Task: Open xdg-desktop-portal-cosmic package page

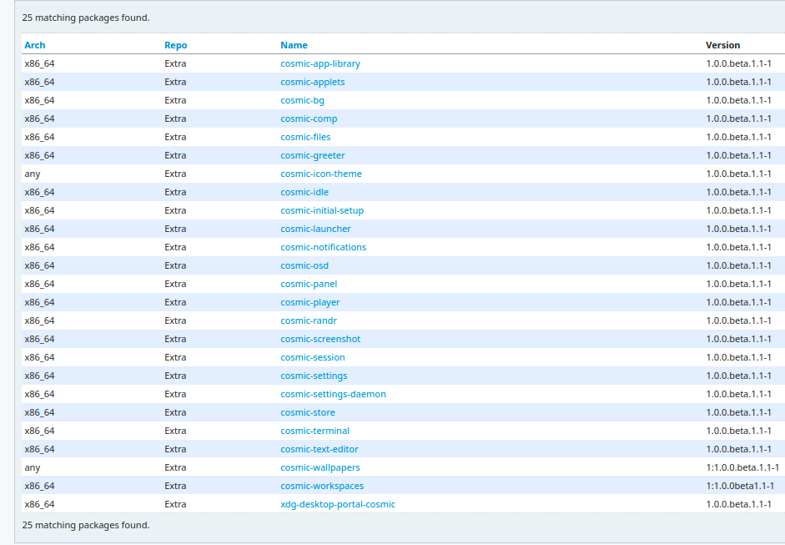Action: 338,504
